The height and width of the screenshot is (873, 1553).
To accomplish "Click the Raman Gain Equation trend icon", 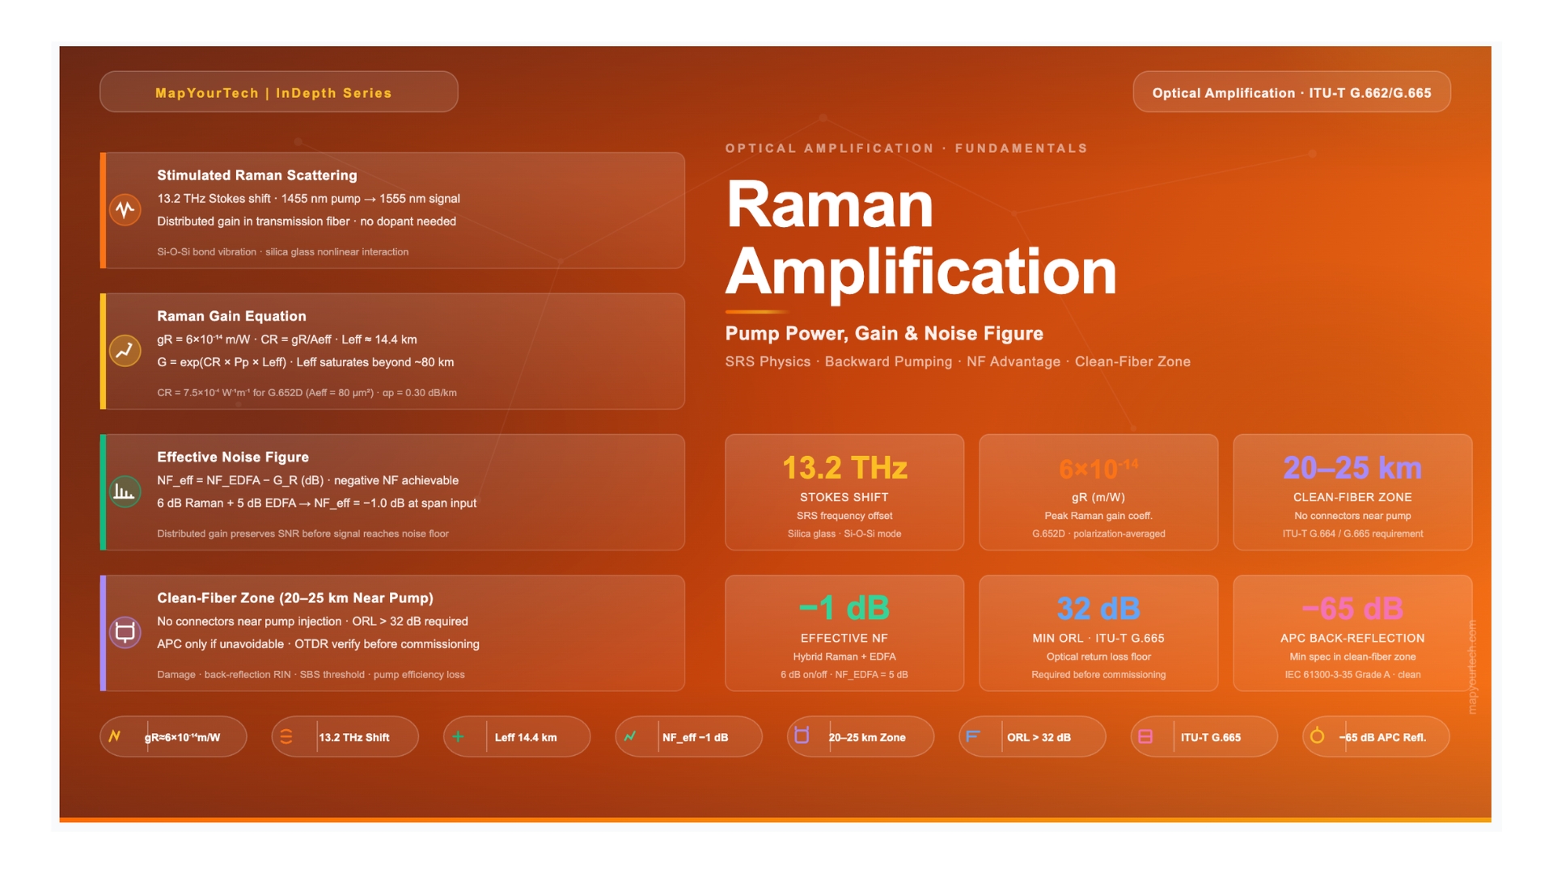I will point(125,351).
